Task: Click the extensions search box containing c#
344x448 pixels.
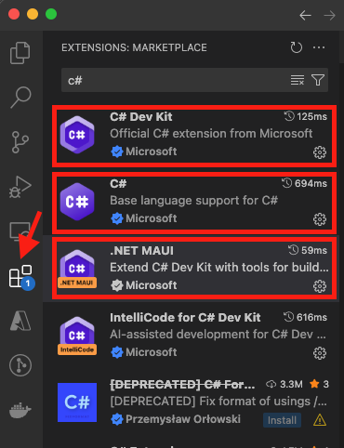Action: pos(194,80)
